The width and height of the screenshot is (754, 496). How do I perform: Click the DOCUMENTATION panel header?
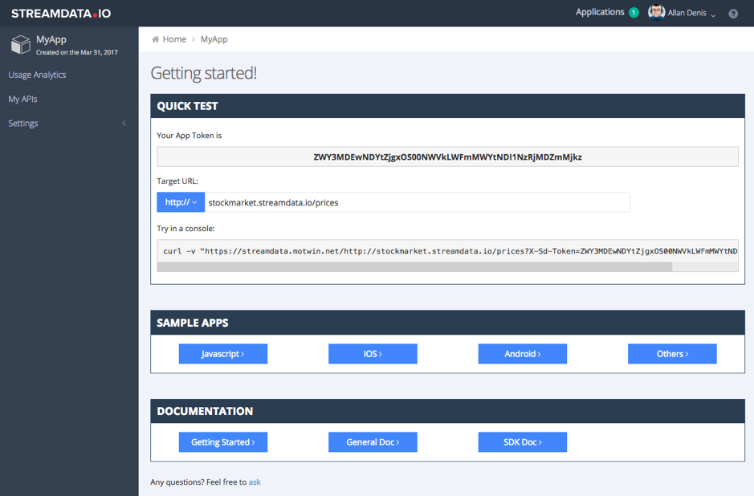[448, 411]
